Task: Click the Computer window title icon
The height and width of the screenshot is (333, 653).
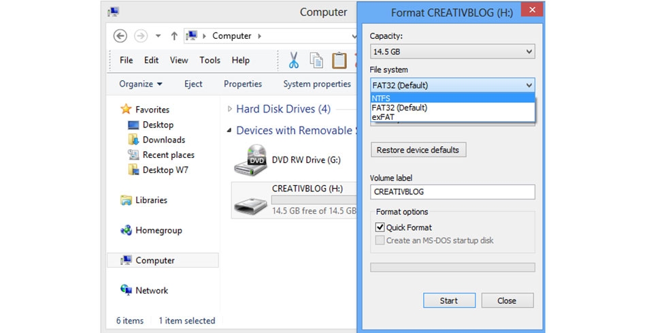Action: tap(114, 12)
